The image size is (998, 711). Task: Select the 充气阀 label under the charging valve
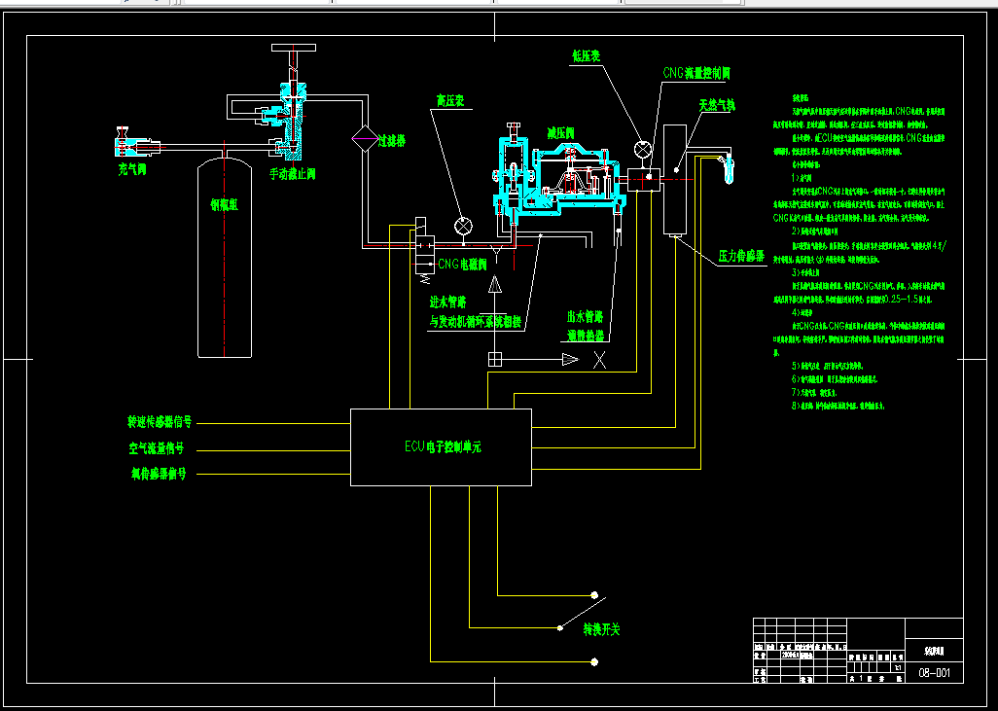click(x=132, y=170)
